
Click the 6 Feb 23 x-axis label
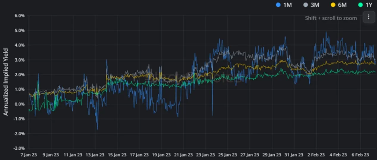(360, 155)
